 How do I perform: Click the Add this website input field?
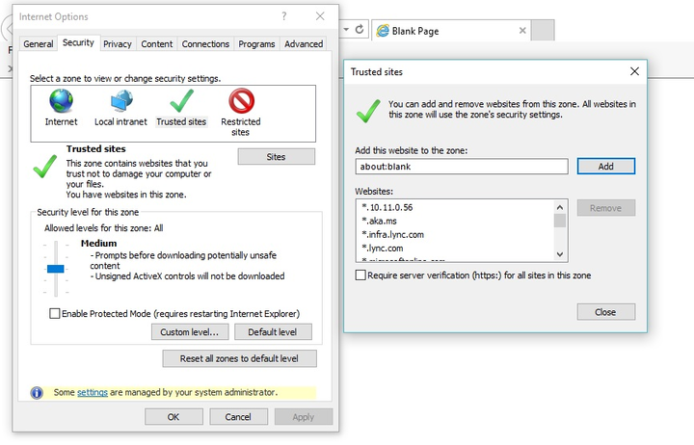tap(462, 167)
